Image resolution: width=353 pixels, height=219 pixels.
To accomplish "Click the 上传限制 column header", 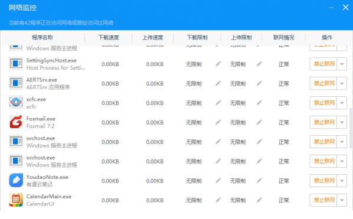I will click(x=241, y=37).
